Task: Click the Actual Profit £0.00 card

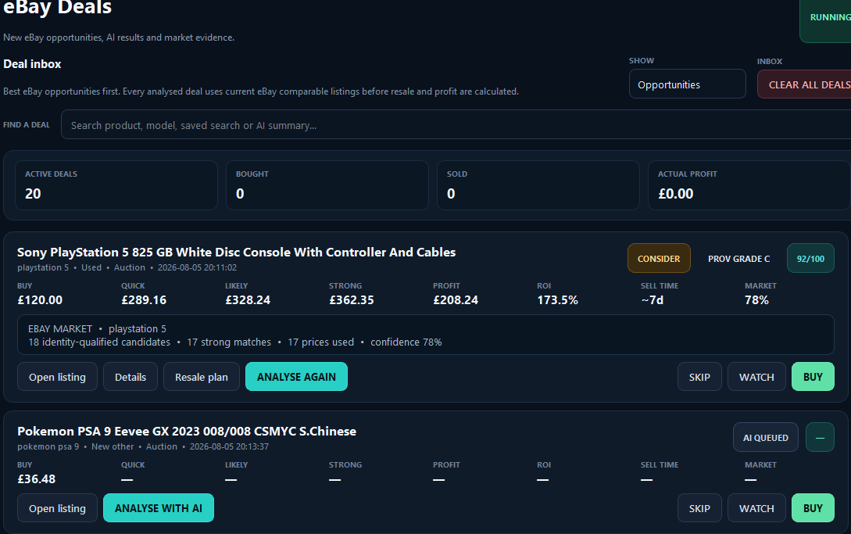Action: click(749, 185)
